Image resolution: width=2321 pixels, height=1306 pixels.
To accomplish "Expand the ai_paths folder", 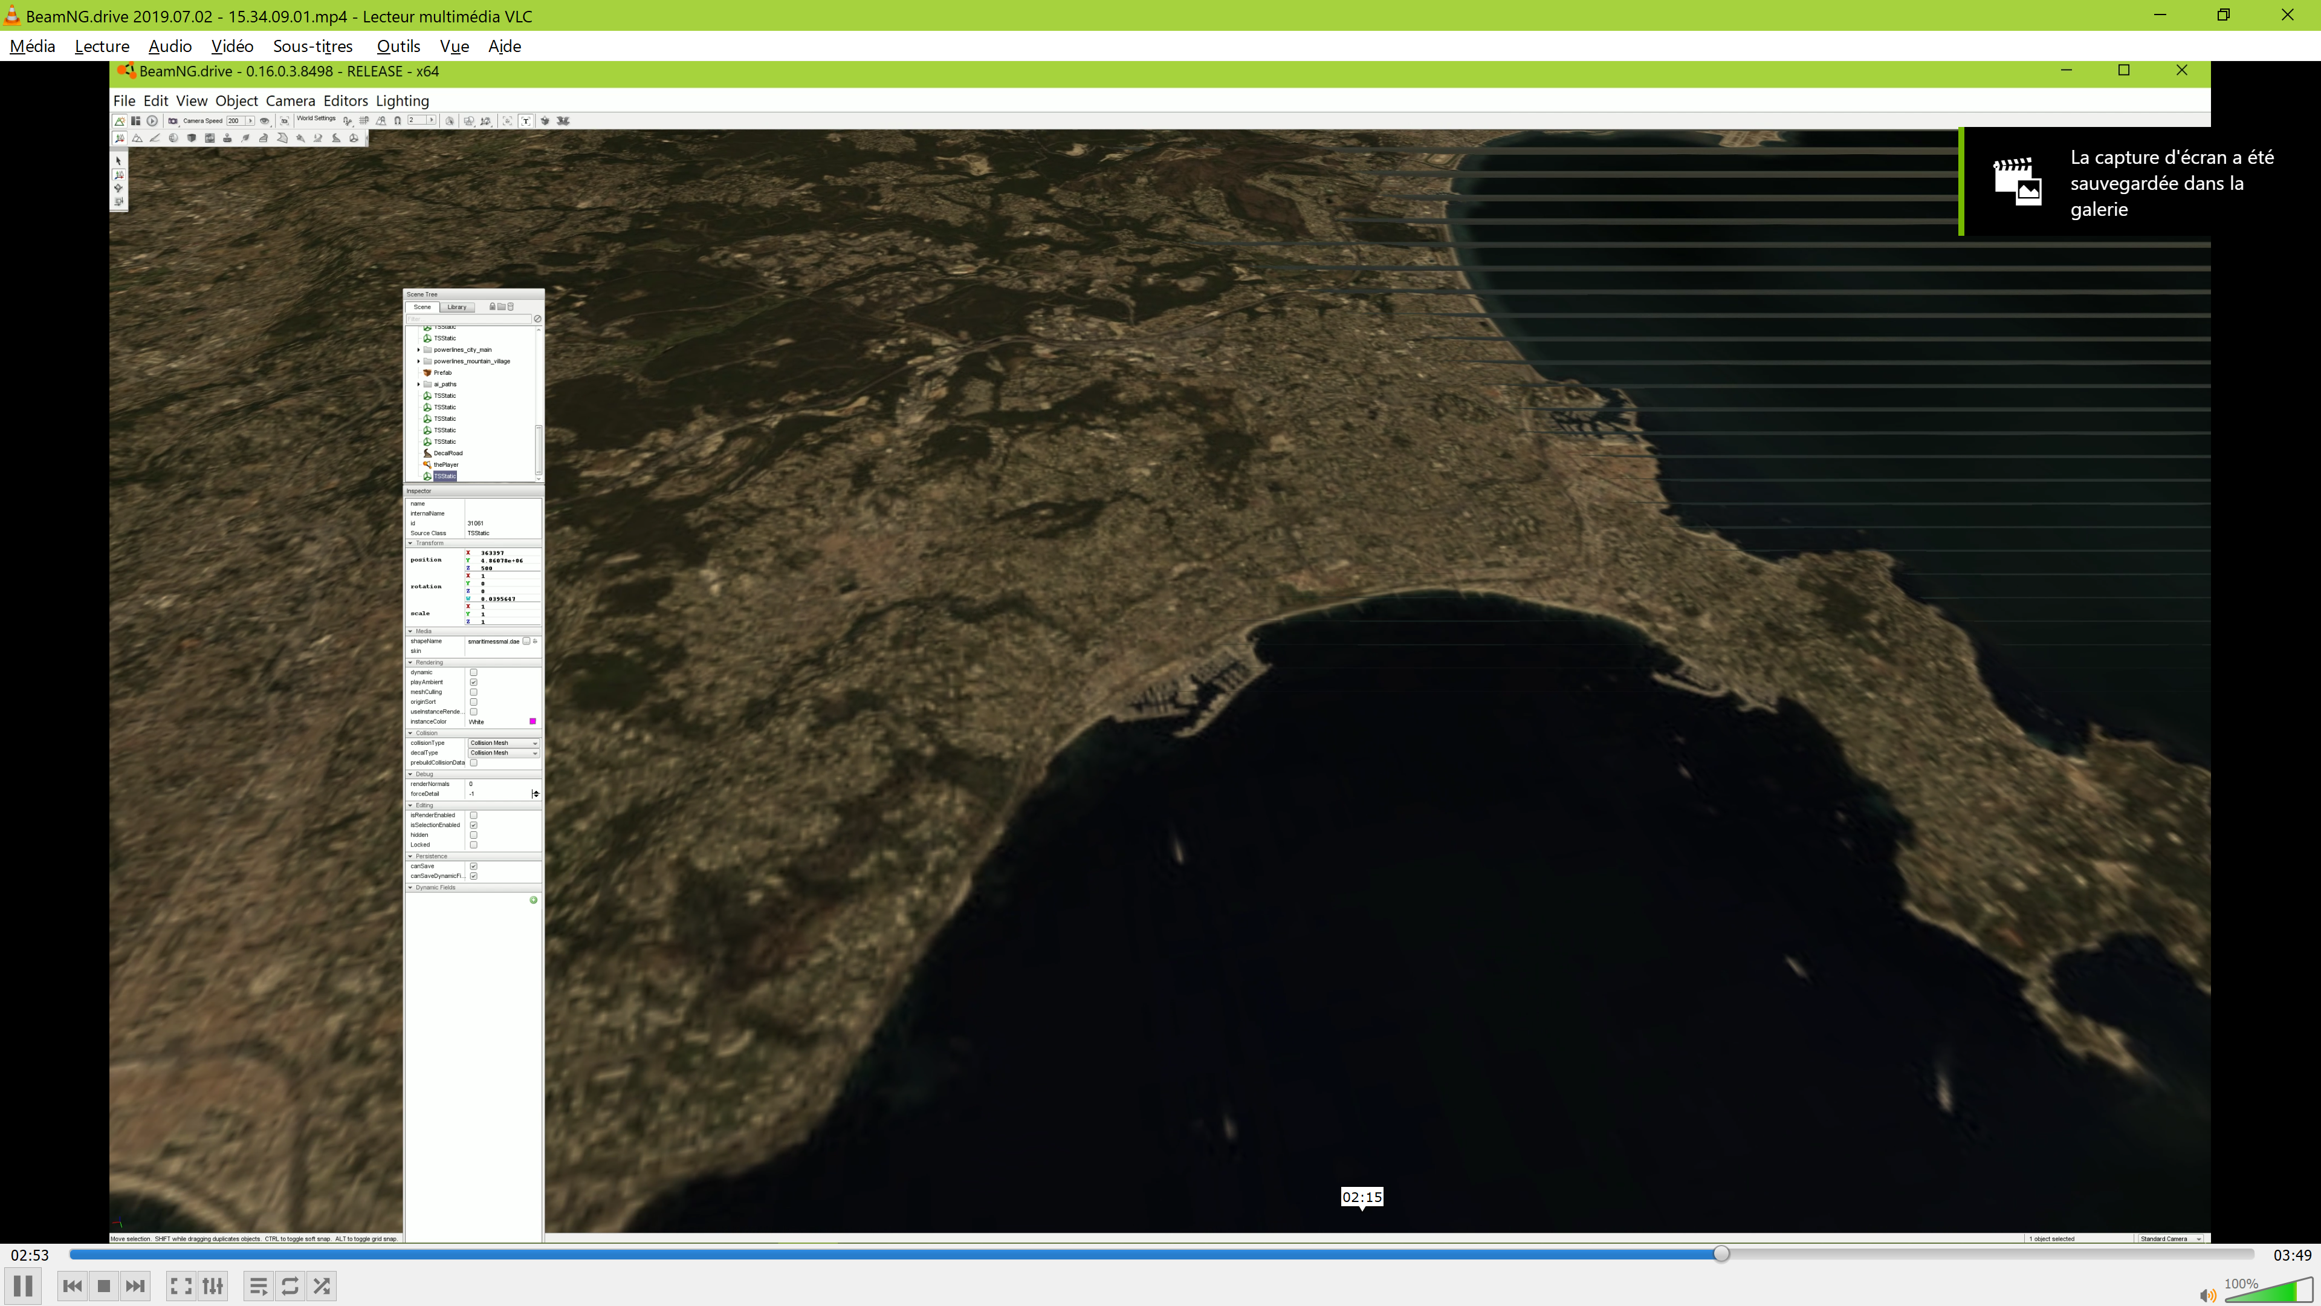I will [x=419, y=385].
